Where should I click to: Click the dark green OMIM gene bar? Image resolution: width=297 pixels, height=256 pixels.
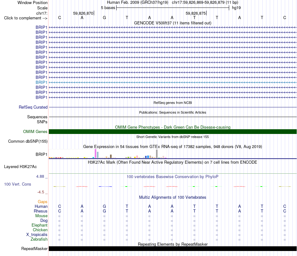(x=173, y=132)
